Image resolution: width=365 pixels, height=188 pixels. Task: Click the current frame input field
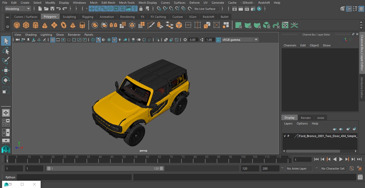(302, 159)
